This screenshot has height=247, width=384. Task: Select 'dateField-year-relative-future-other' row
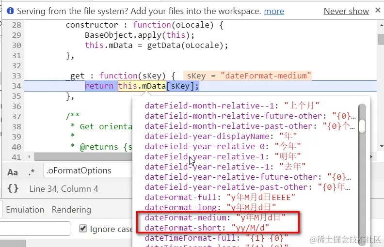click(x=248, y=177)
